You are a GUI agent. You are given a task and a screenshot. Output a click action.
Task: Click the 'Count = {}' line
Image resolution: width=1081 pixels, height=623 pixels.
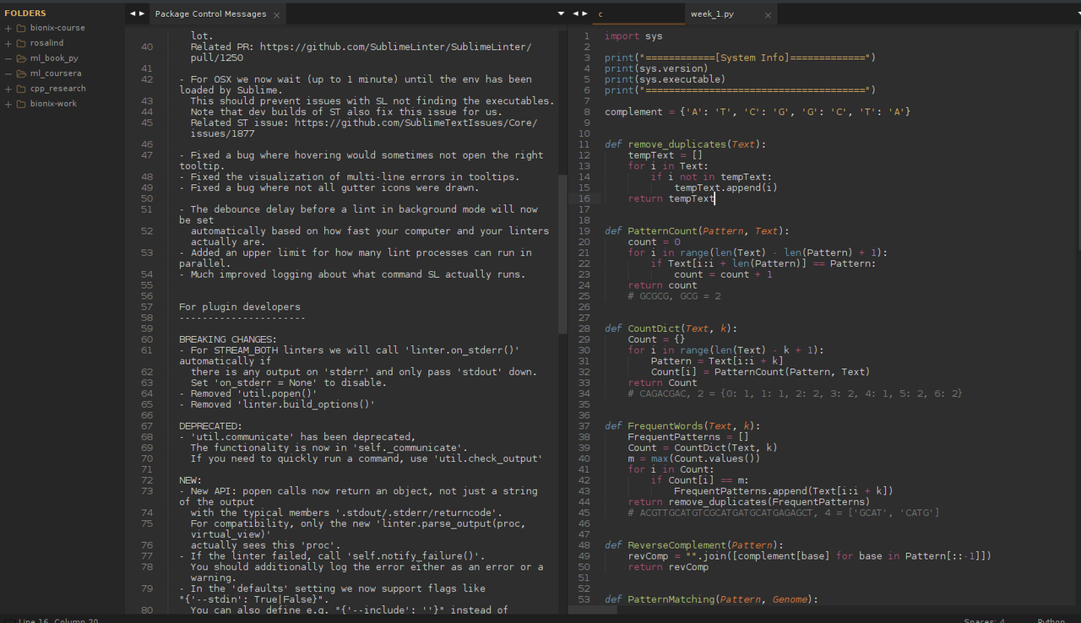pos(656,339)
